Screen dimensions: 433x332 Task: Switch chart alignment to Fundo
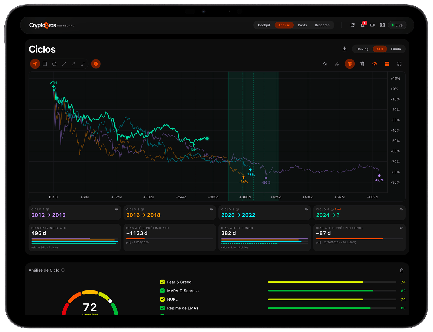(396, 49)
